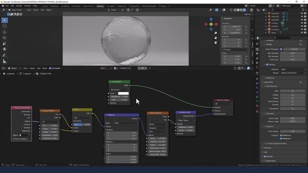
Task: Switch to solid viewport shading icon
Action: 238,10
